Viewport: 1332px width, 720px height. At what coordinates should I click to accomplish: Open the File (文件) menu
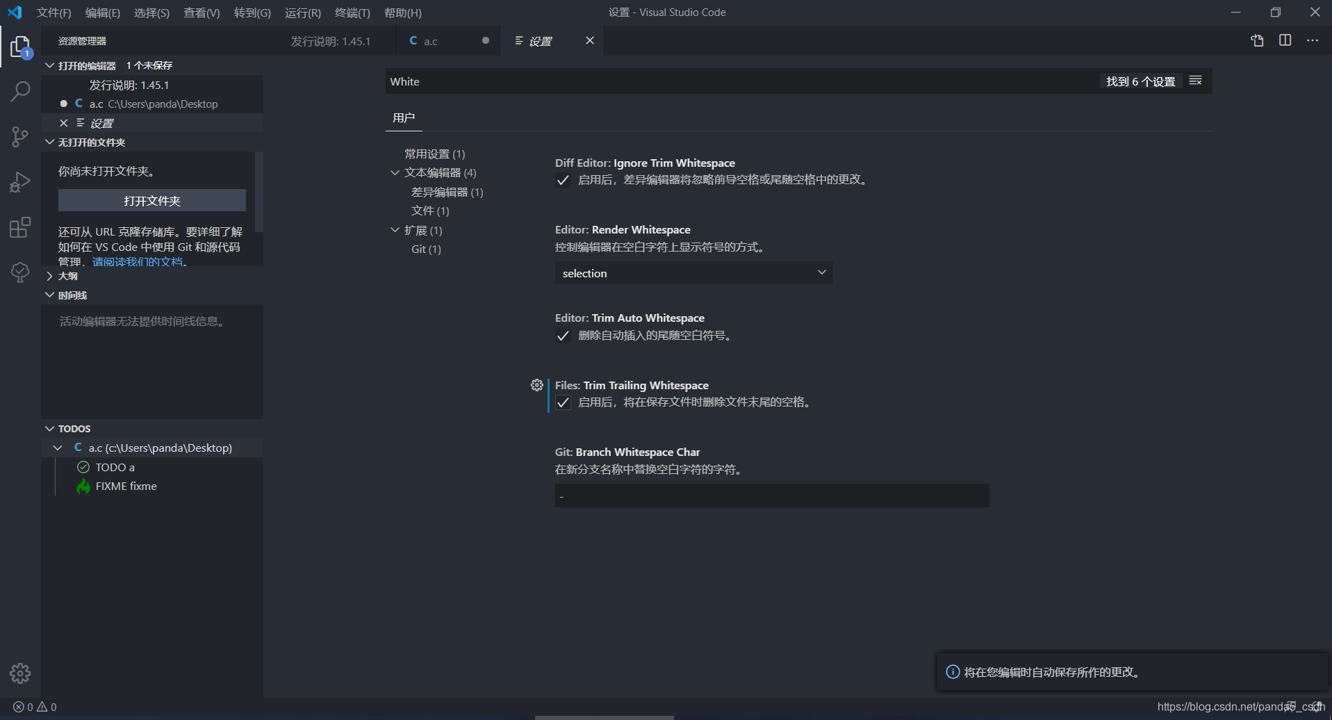[54, 13]
